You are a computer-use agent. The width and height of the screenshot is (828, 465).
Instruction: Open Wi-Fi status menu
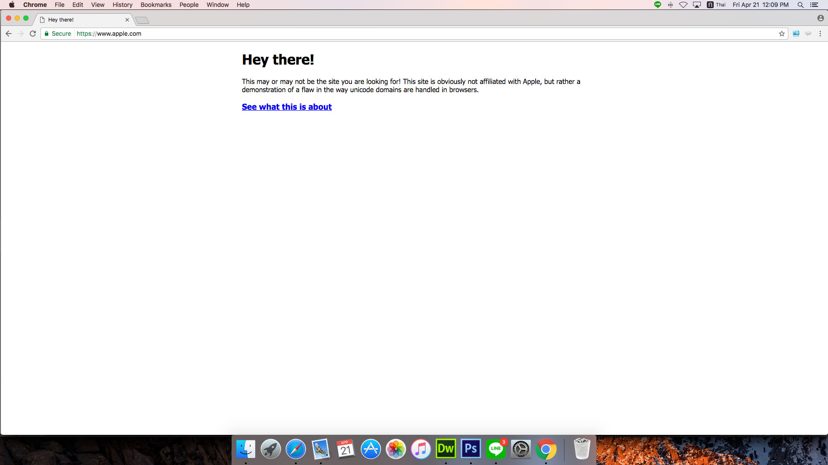(x=683, y=5)
